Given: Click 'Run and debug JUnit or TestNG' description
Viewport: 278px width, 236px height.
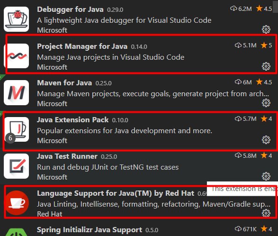Looking at the screenshot, I should (x=108, y=167).
